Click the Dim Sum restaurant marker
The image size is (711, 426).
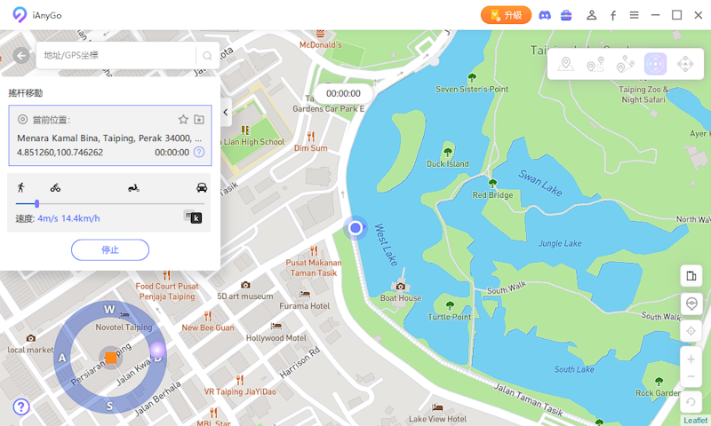pos(310,136)
